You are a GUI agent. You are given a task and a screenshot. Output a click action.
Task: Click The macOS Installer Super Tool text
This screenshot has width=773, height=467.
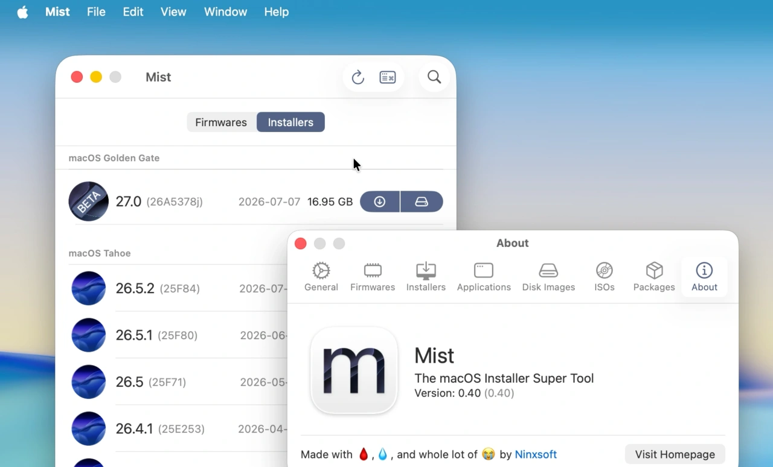tap(504, 378)
